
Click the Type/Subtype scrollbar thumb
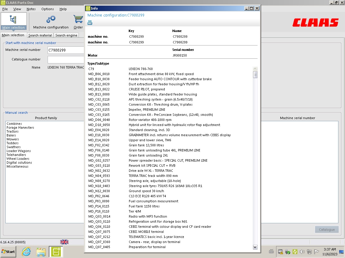coord(255,75)
